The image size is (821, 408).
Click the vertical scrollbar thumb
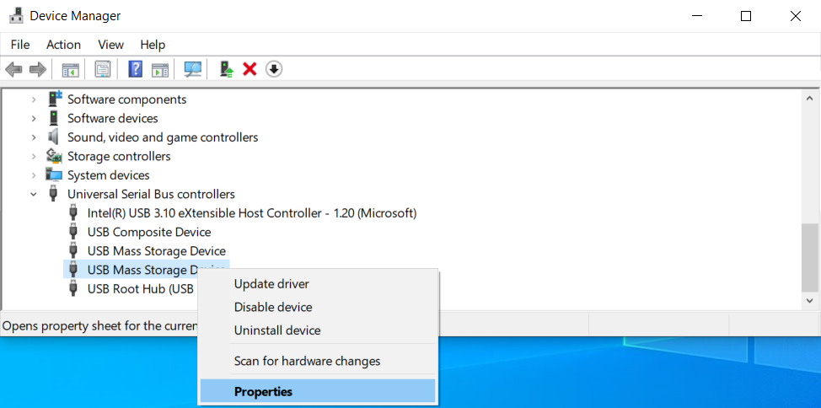point(809,257)
